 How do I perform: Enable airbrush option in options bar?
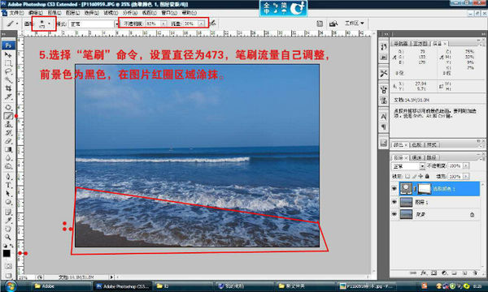coord(213,24)
